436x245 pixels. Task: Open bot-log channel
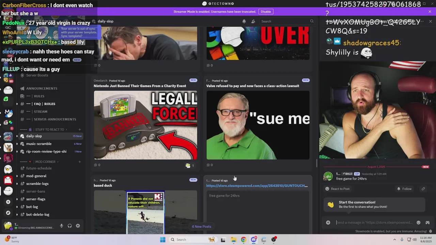51,207
